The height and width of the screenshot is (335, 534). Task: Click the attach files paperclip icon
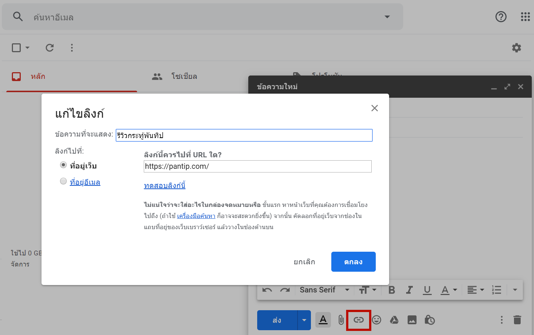tap(341, 320)
